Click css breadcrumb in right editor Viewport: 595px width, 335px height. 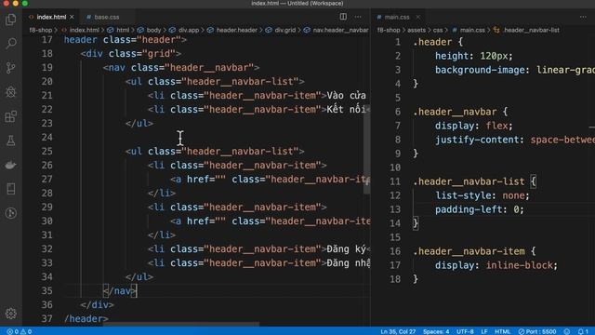[438, 30]
